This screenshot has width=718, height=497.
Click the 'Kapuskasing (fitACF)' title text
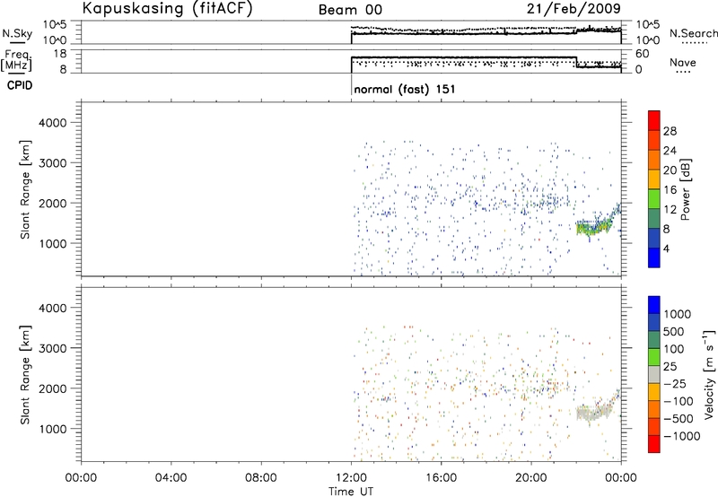(167, 8)
